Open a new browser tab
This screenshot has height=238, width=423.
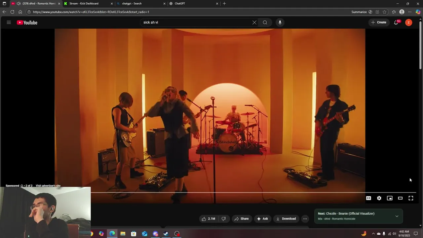tap(224, 4)
